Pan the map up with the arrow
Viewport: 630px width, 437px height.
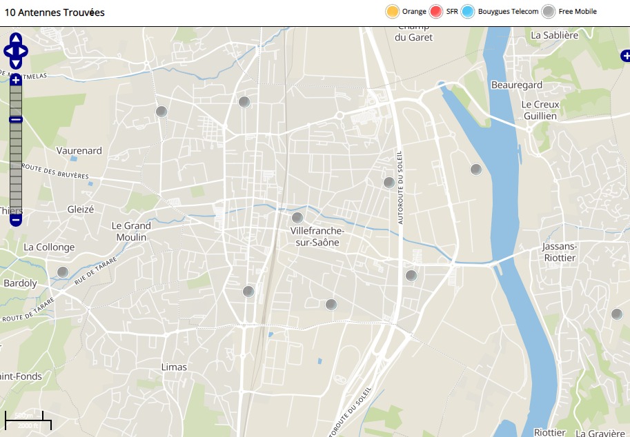pos(16,39)
